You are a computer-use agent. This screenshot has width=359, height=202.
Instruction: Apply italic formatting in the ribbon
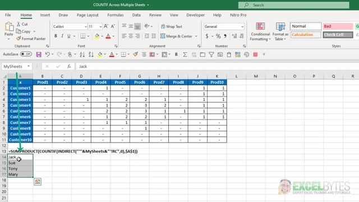62,36
